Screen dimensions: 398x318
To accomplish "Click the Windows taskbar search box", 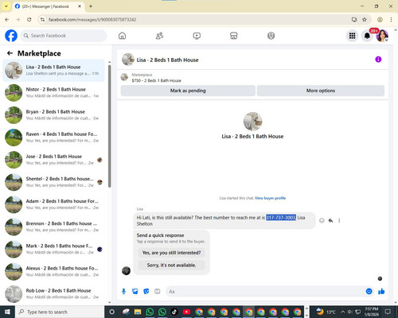I will (x=60, y=312).
